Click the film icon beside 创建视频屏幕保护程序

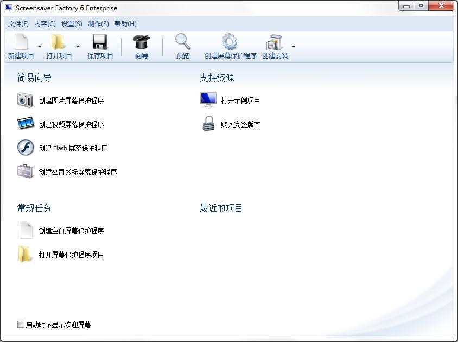pos(25,124)
